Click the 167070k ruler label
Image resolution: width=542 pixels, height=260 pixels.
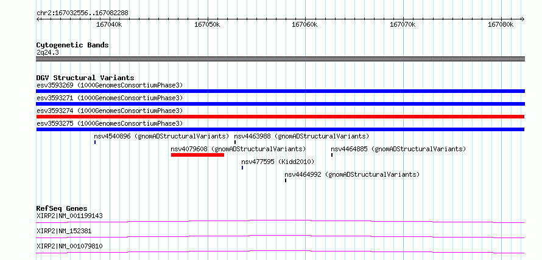point(403,25)
